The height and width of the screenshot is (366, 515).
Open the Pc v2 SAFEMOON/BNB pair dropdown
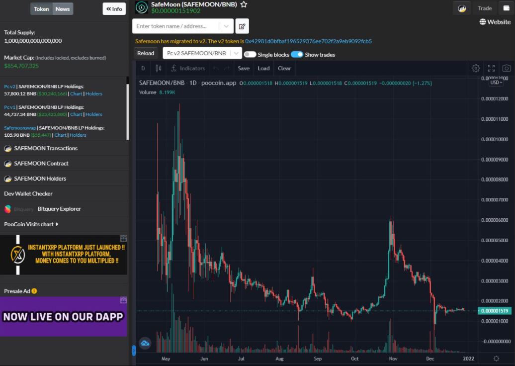pos(201,53)
